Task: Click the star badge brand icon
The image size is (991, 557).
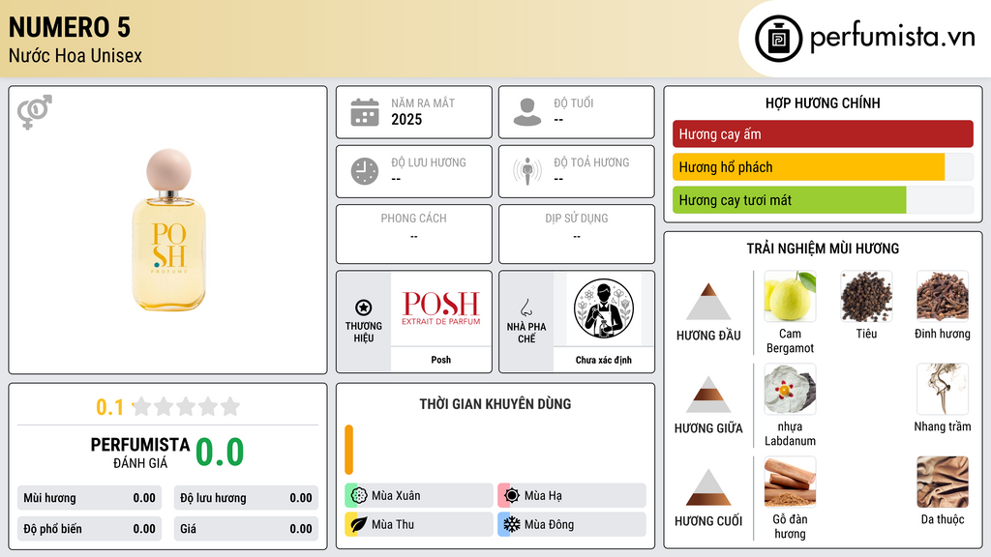Action: tap(364, 308)
